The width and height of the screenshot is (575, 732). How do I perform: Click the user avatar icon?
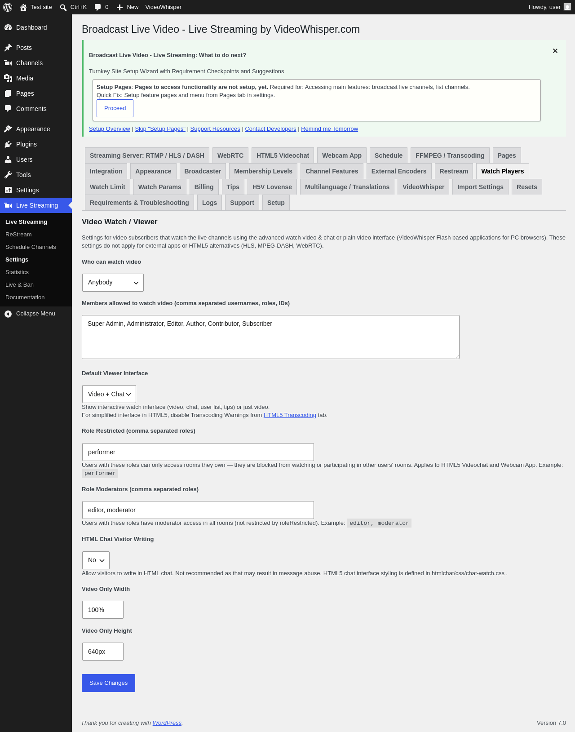click(x=567, y=7)
